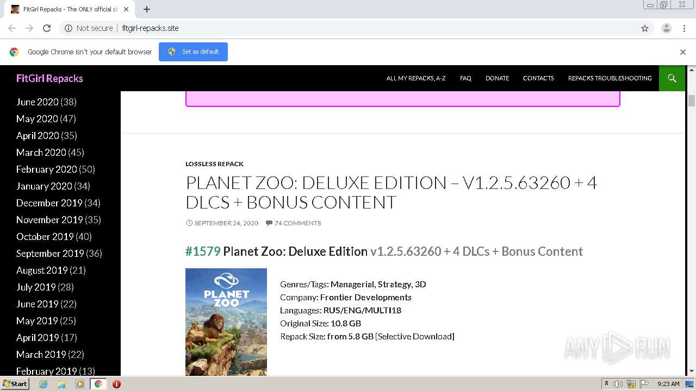
Task: Open the DONATE menu item
Action: pos(497,78)
